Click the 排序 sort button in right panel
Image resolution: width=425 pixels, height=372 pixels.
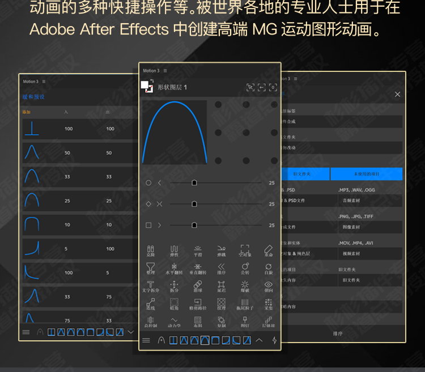tap(338, 333)
